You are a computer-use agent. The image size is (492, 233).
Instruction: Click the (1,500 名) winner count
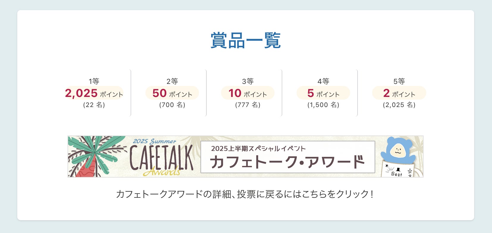(x=323, y=105)
